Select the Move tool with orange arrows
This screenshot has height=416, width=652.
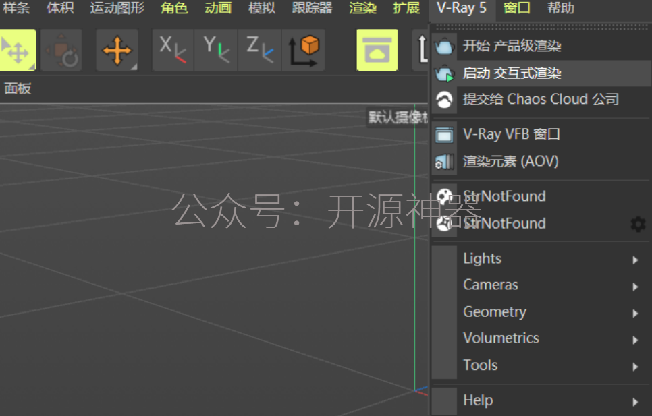coord(117,51)
